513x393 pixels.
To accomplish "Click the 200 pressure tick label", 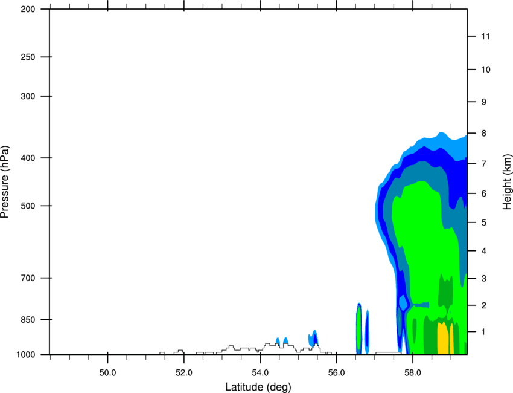I will pos(28,9).
